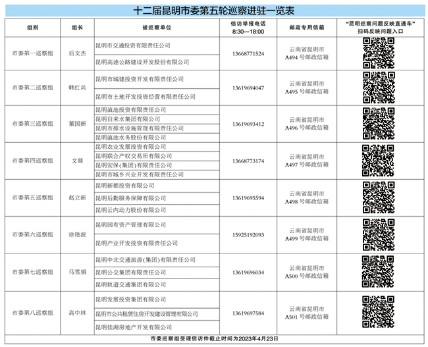Screen dimensions: 428x347
Task: Click the QR code for 市委第一巡察组
Action: pyautogui.click(x=379, y=53)
